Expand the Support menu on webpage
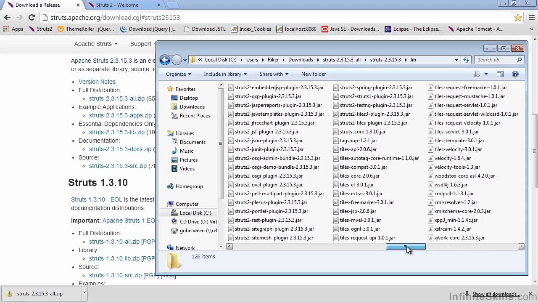The height and width of the screenshot is (303, 538). tap(143, 44)
